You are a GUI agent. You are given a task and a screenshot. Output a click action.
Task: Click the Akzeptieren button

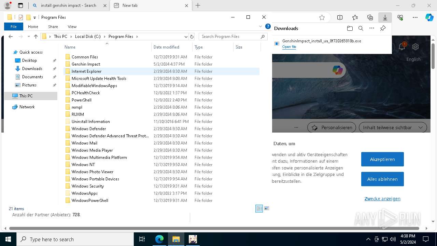pyautogui.click(x=382, y=159)
